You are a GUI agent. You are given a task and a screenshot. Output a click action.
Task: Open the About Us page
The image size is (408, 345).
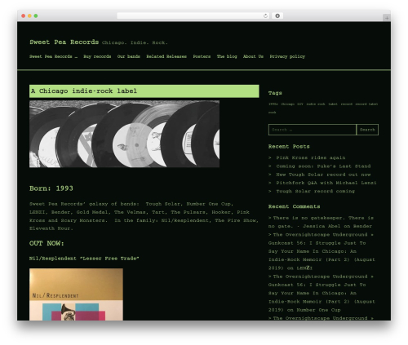pos(253,56)
